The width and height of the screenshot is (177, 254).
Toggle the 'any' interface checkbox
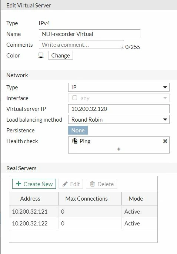[x=74, y=98]
